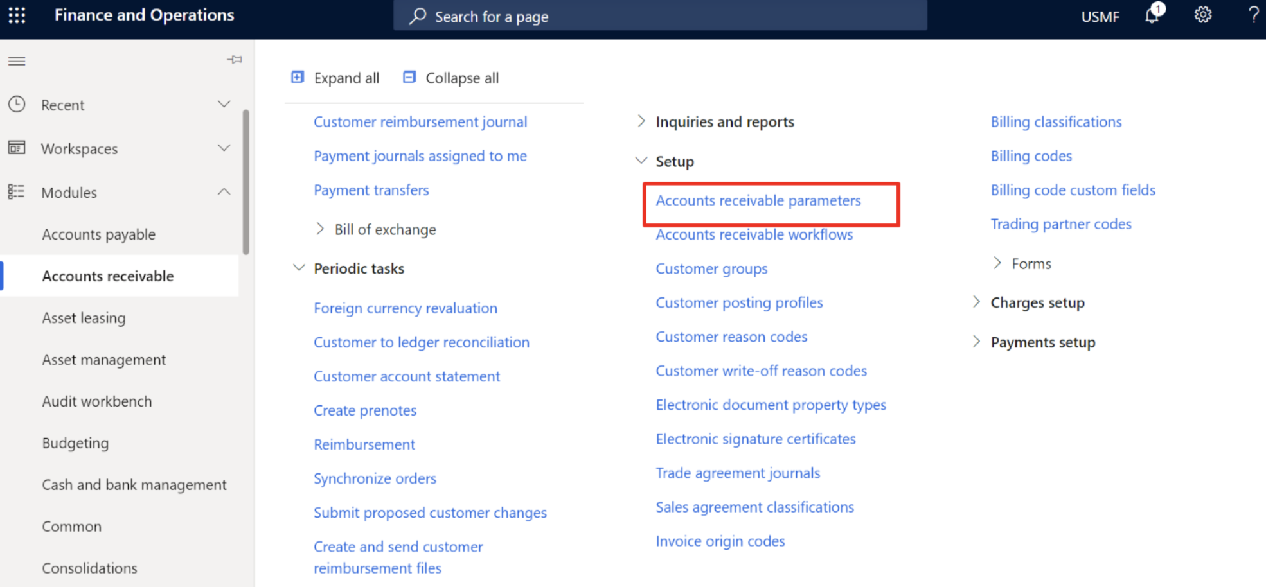Expand the Bill of exchange section
This screenshot has height=587, width=1266.
[x=321, y=229]
